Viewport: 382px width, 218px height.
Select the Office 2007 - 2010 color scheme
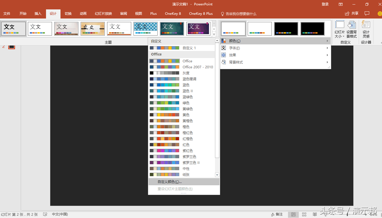click(181, 67)
